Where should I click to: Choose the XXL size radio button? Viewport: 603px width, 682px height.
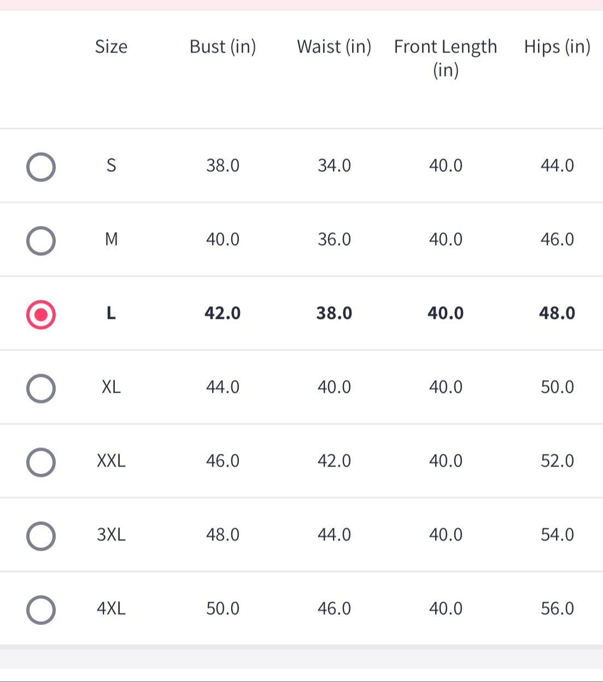pos(41,462)
